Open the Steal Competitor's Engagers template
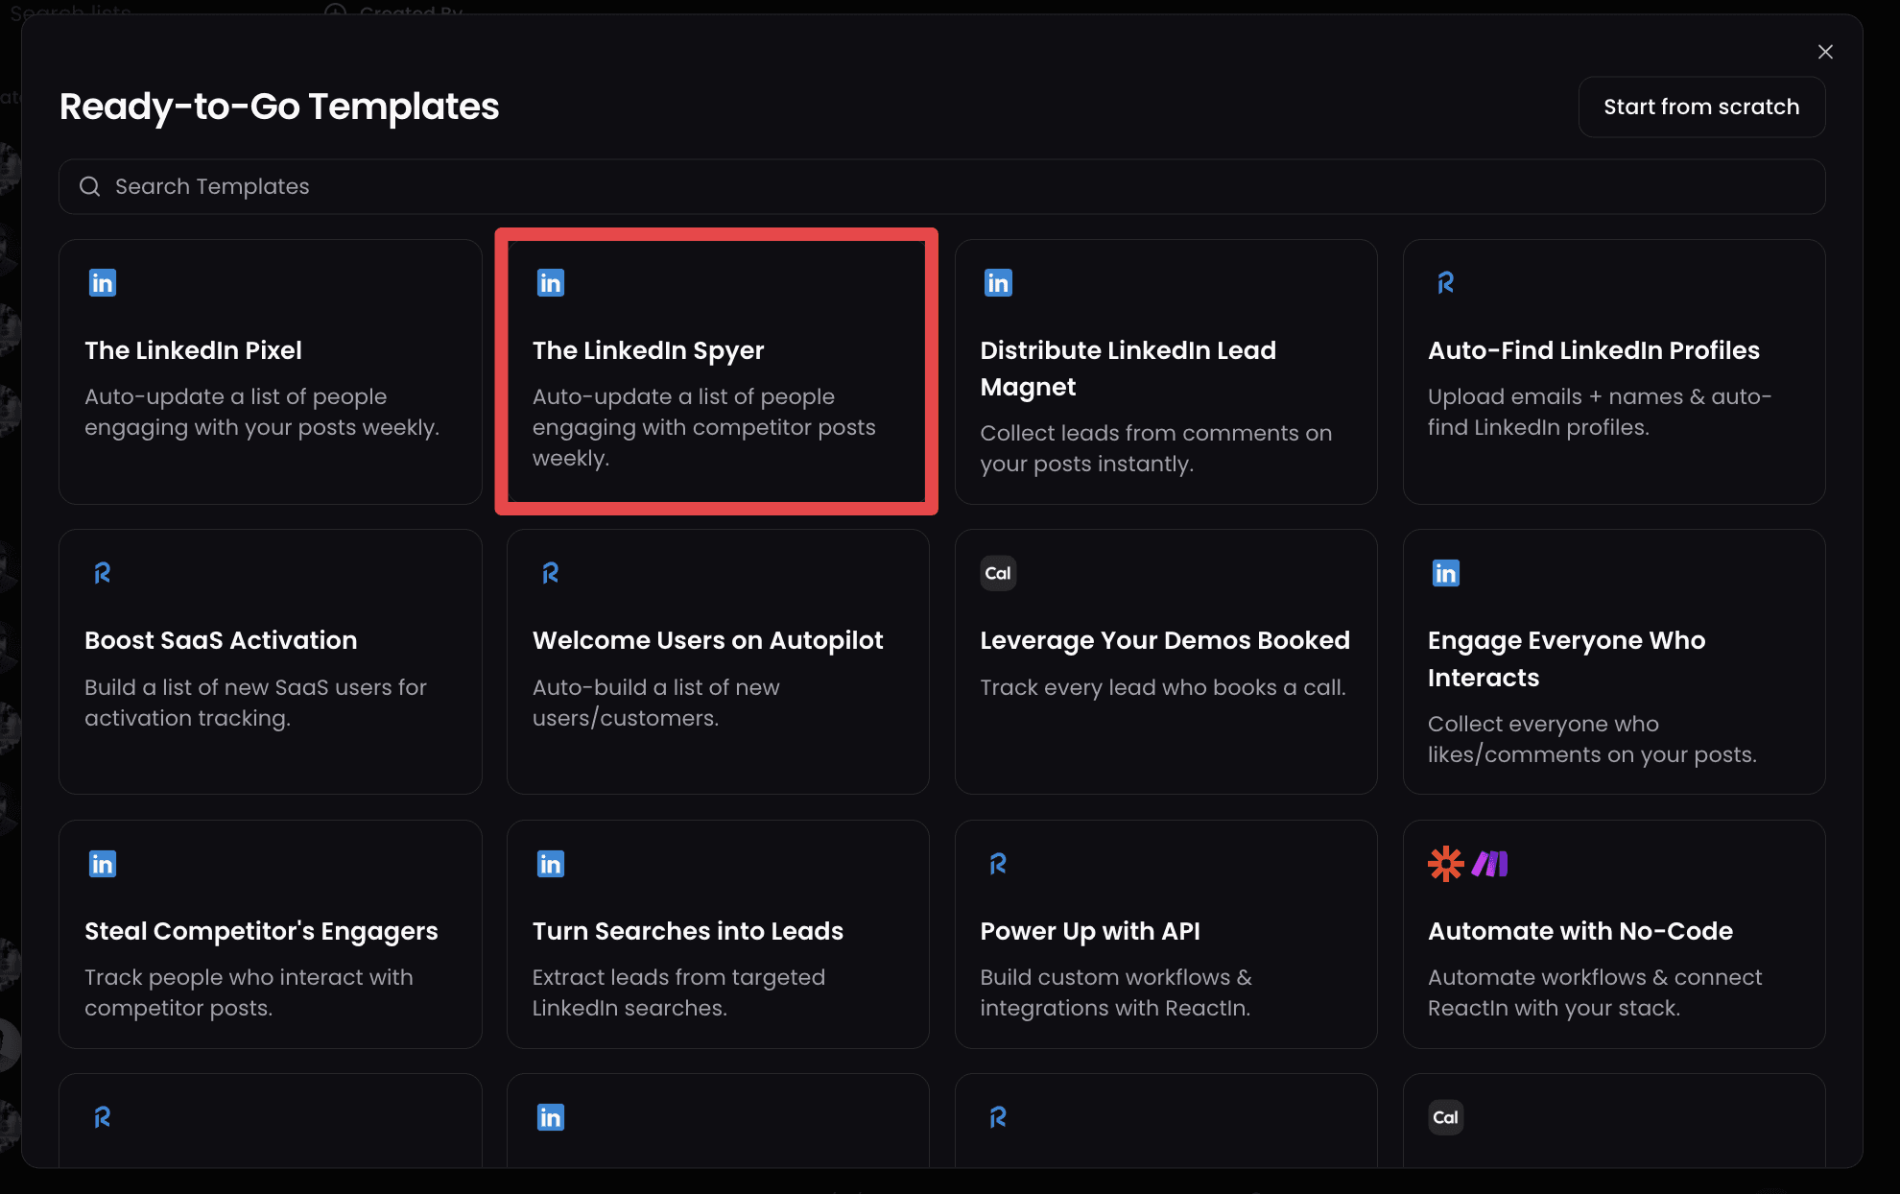Screen dimensions: 1900x1194 pos(271,933)
